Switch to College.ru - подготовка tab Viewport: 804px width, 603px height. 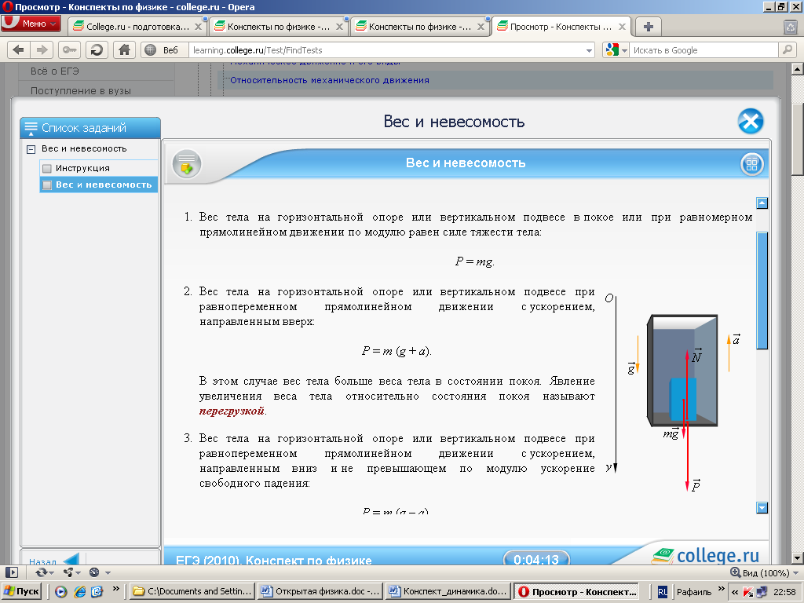coord(137,26)
